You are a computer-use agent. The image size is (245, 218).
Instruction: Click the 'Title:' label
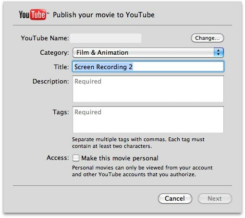(x=61, y=67)
